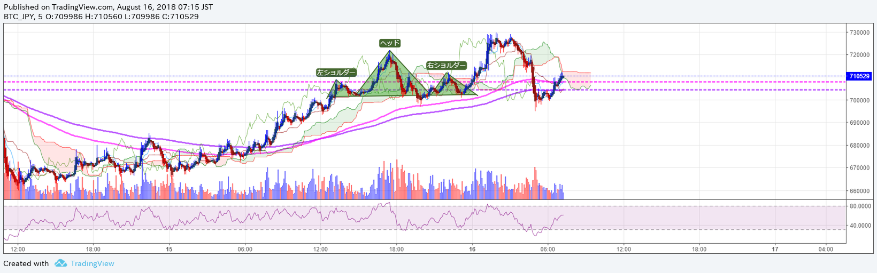Click the RSI 80.0000 axis label
This screenshot has width=877, height=273.
[x=860, y=206]
